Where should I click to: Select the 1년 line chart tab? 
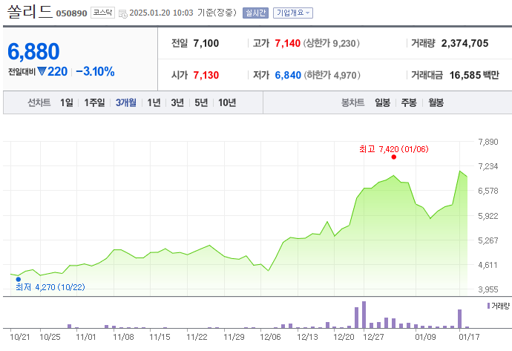pyautogui.click(x=154, y=102)
